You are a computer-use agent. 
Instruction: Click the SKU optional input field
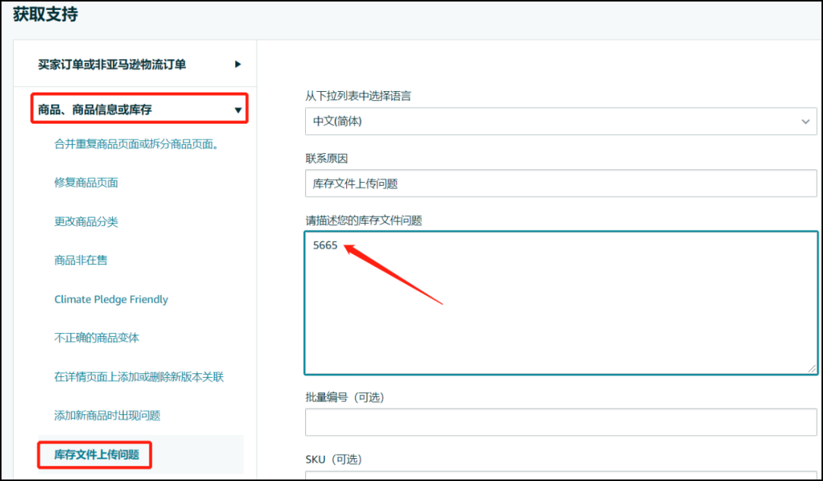[560, 476]
